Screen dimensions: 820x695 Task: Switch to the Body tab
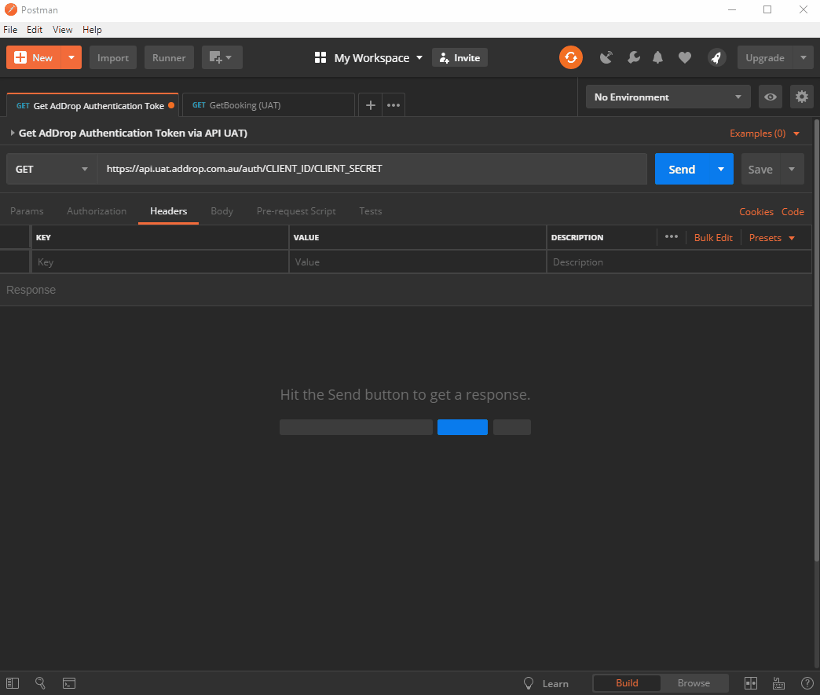coord(221,210)
